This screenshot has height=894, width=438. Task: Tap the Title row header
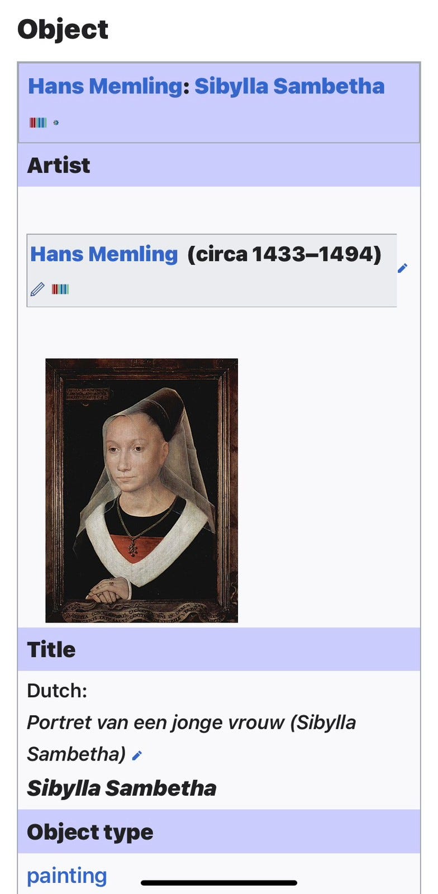(219, 649)
